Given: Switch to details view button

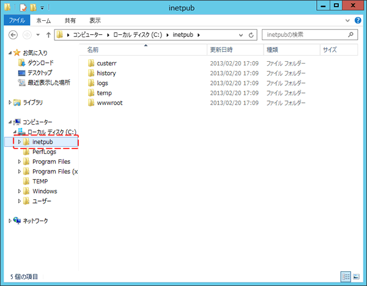Looking at the screenshot, I should pyautogui.click(x=346, y=277).
